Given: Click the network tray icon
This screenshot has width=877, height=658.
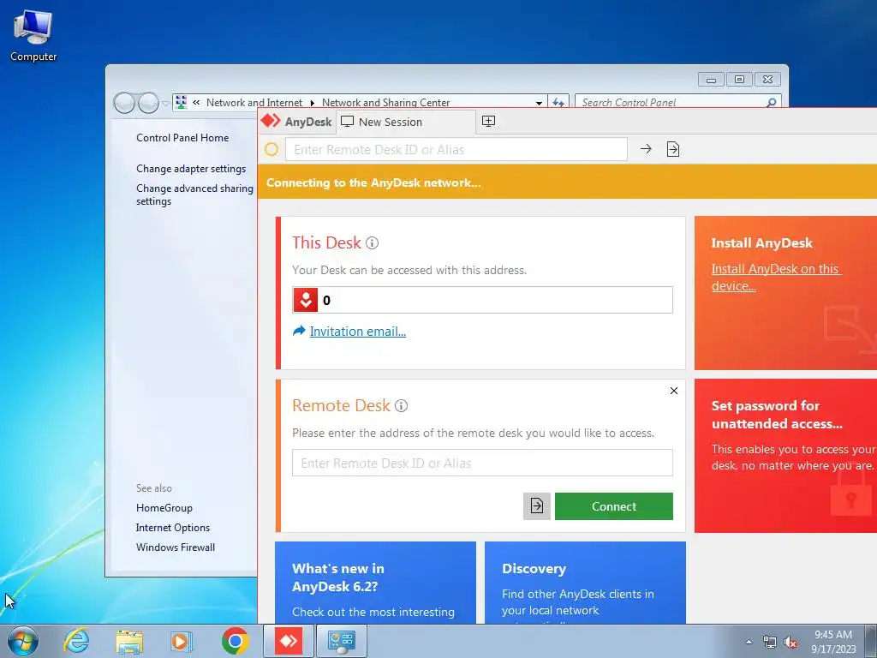Looking at the screenshot, I should 770,643.
